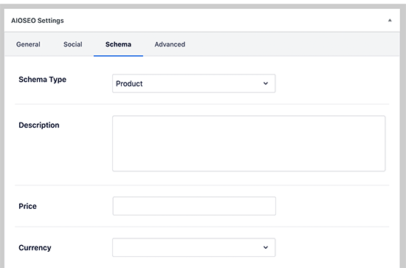Click the AIOSEO Settings panel title
This screenshot has width=406, height=268.
38,21
